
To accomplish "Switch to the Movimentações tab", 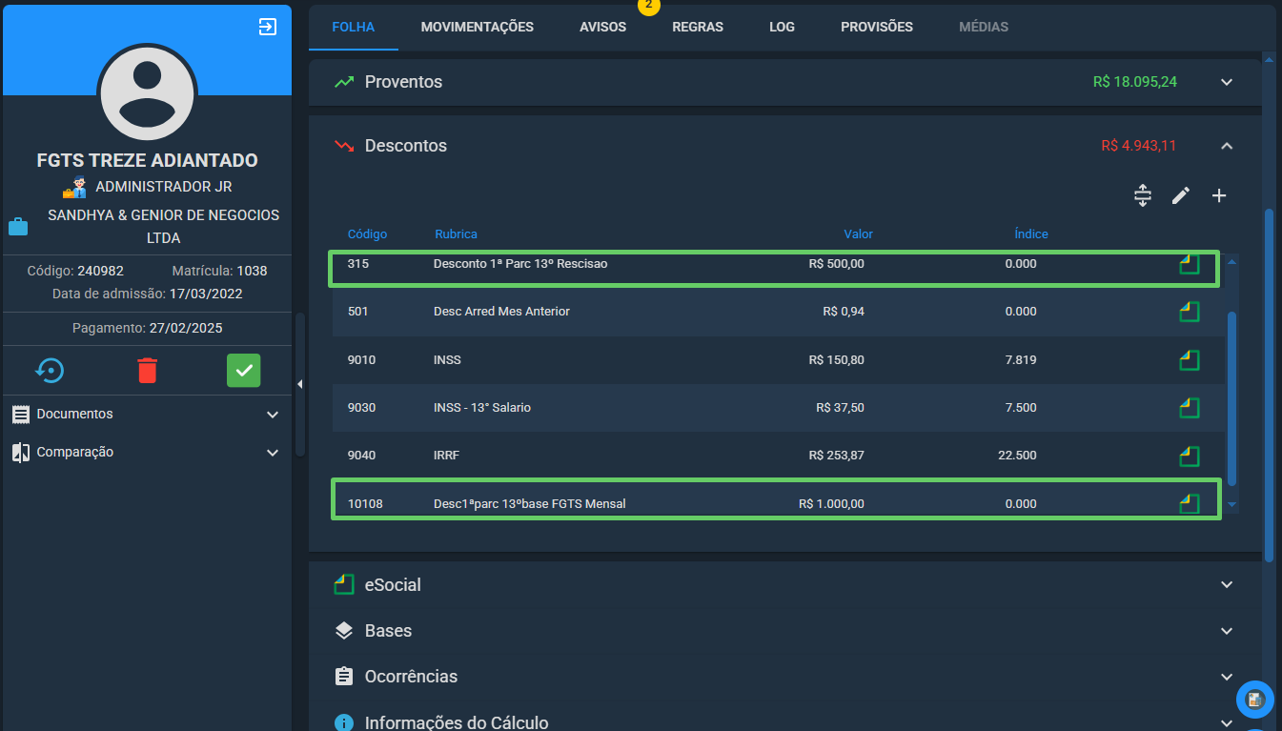I will 478,27.
